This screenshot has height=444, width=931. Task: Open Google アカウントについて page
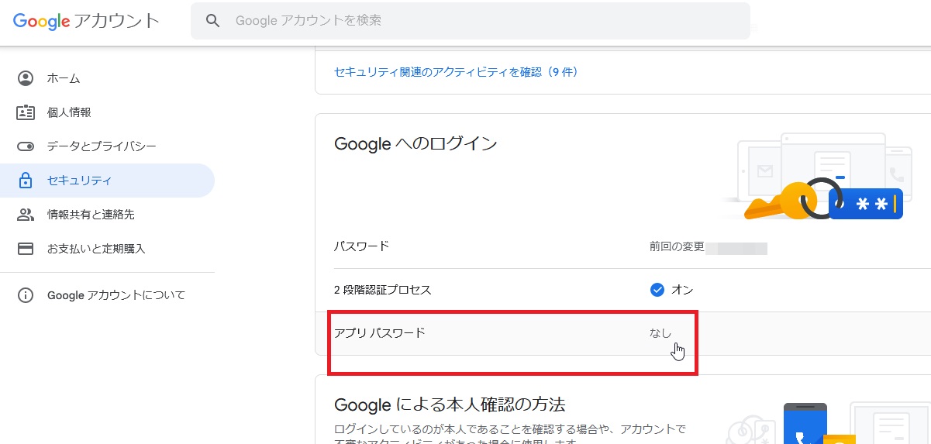(x=107, y=295)
